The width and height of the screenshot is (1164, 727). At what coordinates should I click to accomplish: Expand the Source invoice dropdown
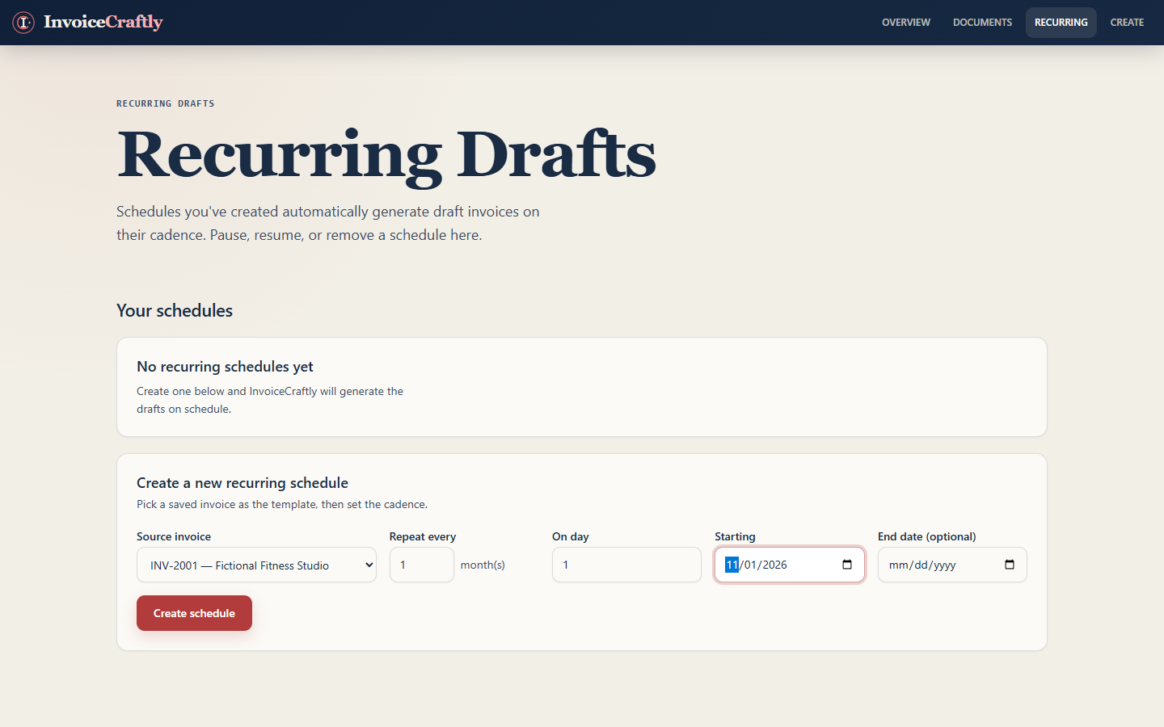256,565
